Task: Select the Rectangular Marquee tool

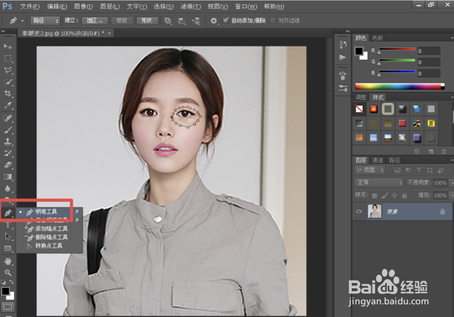Action: [x=8, y=58]
